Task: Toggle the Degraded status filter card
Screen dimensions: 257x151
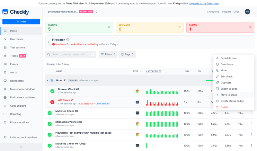Action: click(x=149, y=27)
